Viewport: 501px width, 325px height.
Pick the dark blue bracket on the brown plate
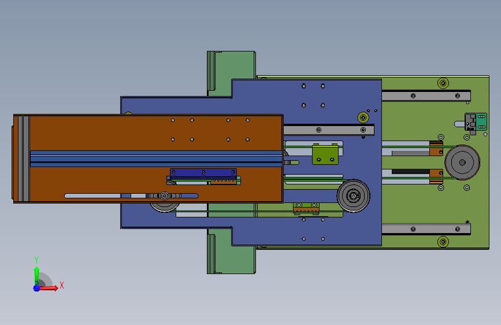tap(203, 173)
